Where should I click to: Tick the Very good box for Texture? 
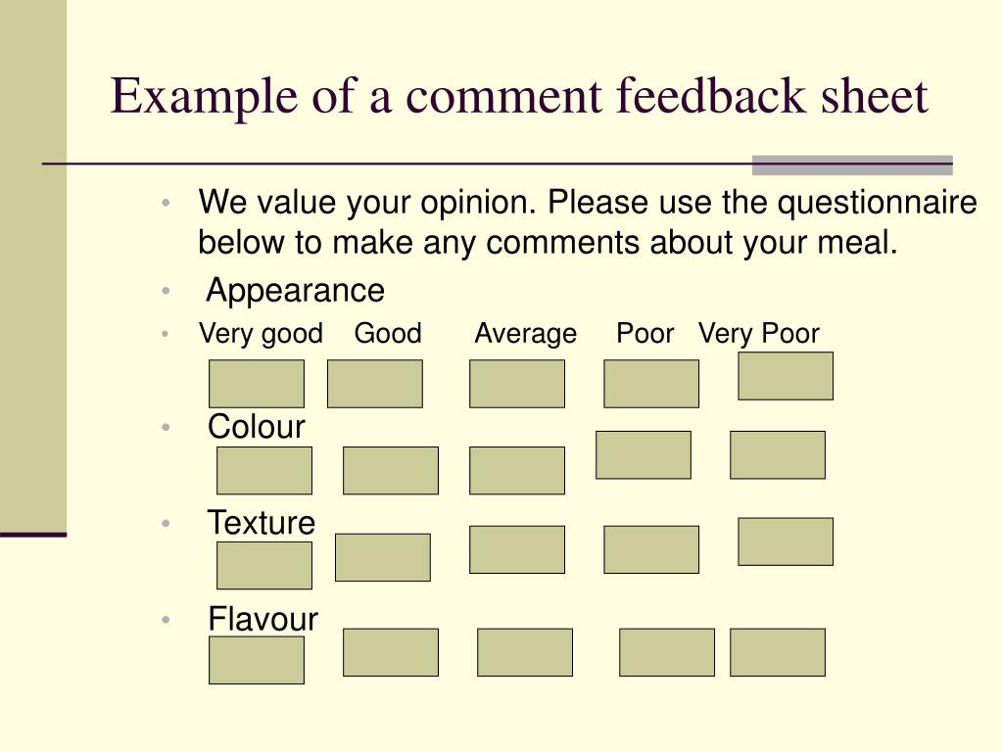tap(264, 565)
